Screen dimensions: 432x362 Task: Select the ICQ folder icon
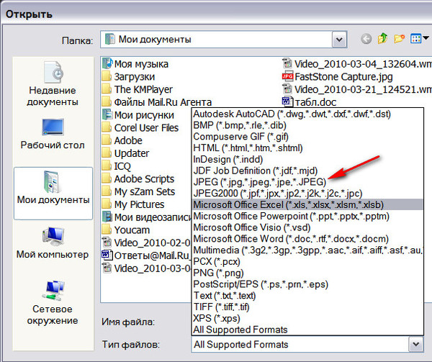point(107,166)
